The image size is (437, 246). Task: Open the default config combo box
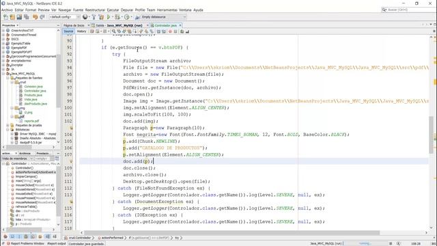click(x=65, y=17)
